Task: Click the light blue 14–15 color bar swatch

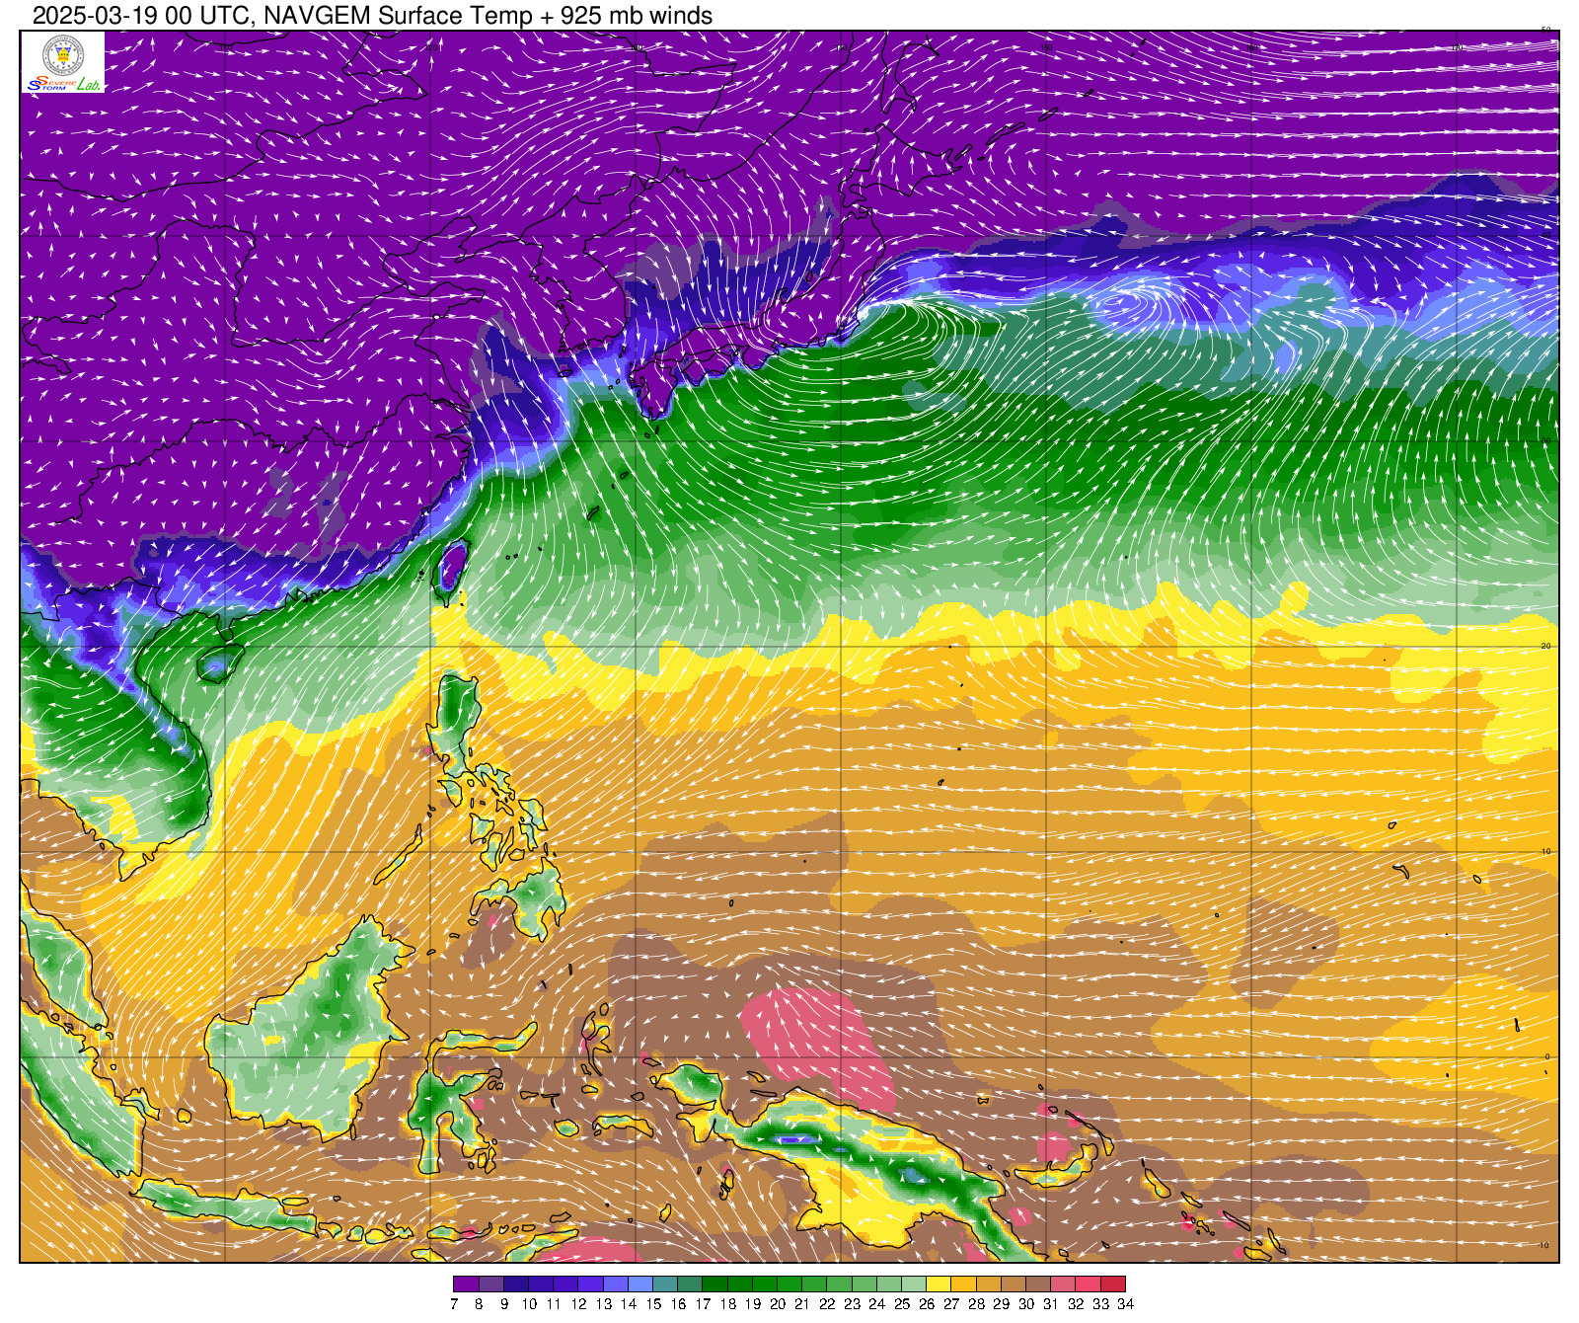Action: tap(640, 1284)
